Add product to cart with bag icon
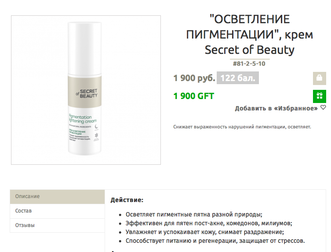The height and width of the screenshot is (252, 331). (x=320, y=78)
